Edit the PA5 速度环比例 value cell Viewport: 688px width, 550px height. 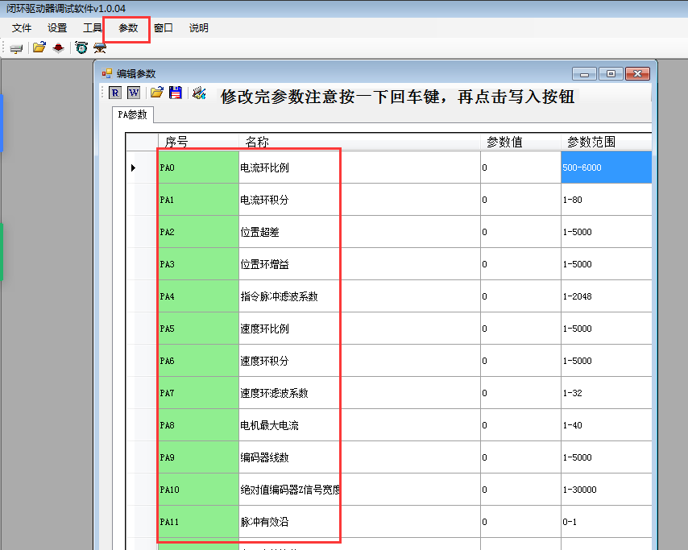520,329
